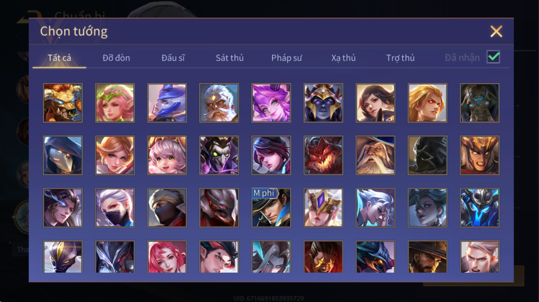Screen dimensions: 539x302
Task: Choose the pink-haired hero with green leaf crown
Action: tap(115, 103)
